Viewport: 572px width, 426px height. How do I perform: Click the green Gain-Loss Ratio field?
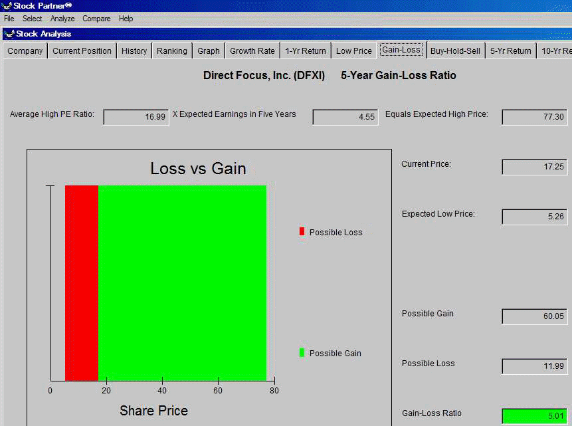click(535, 416)
